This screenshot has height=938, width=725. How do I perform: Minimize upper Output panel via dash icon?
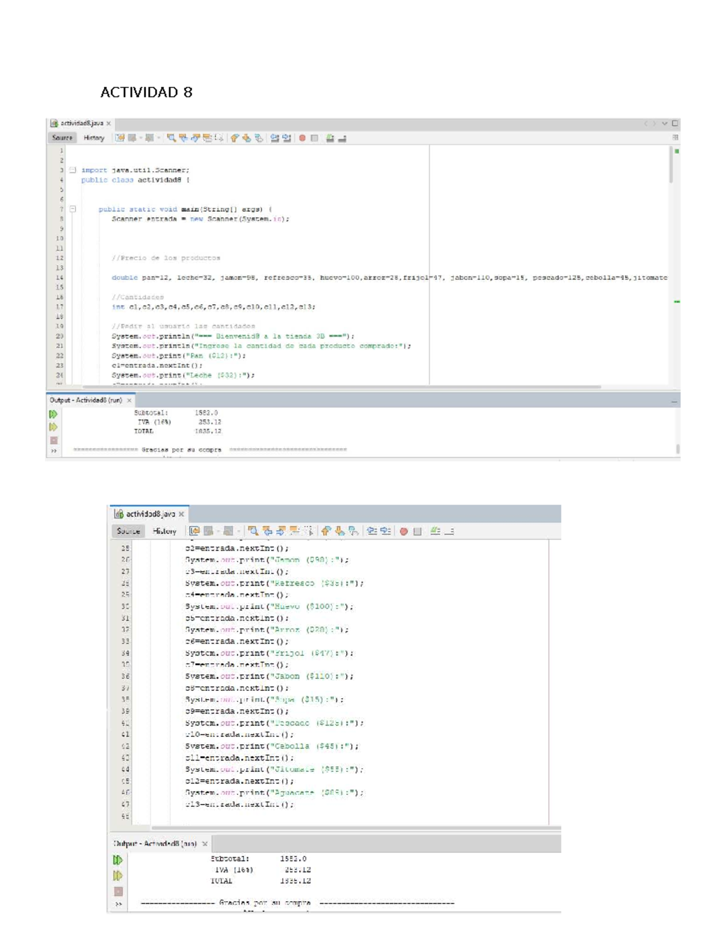674,401
